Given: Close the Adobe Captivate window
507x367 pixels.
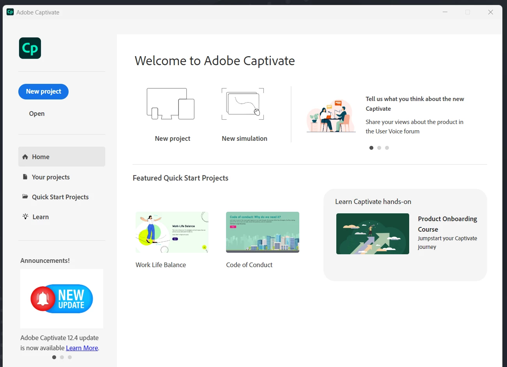Looking at the screenshot, I should [x=491, y=12].
